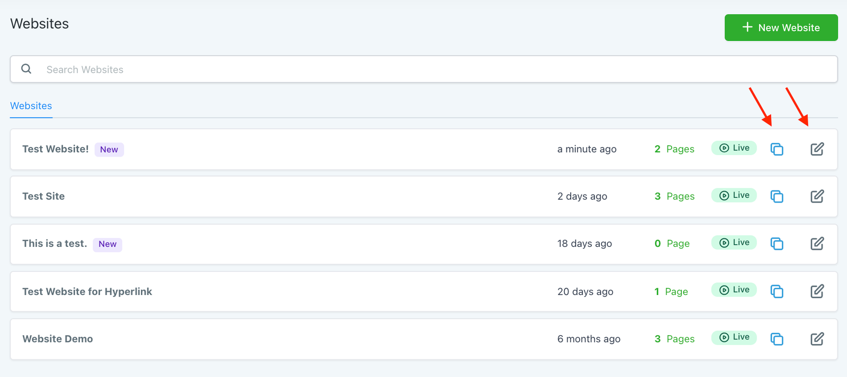Screen dimensions: 847x377
Task: Duplicate the Website Demo entry
Action: 777,339
